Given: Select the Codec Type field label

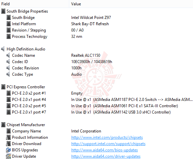Looking at the screenshot, I should point(23,74).
